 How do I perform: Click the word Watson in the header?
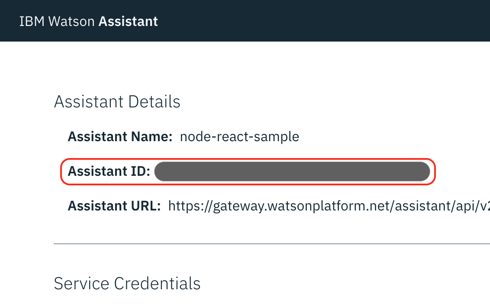tap(72, 21)
